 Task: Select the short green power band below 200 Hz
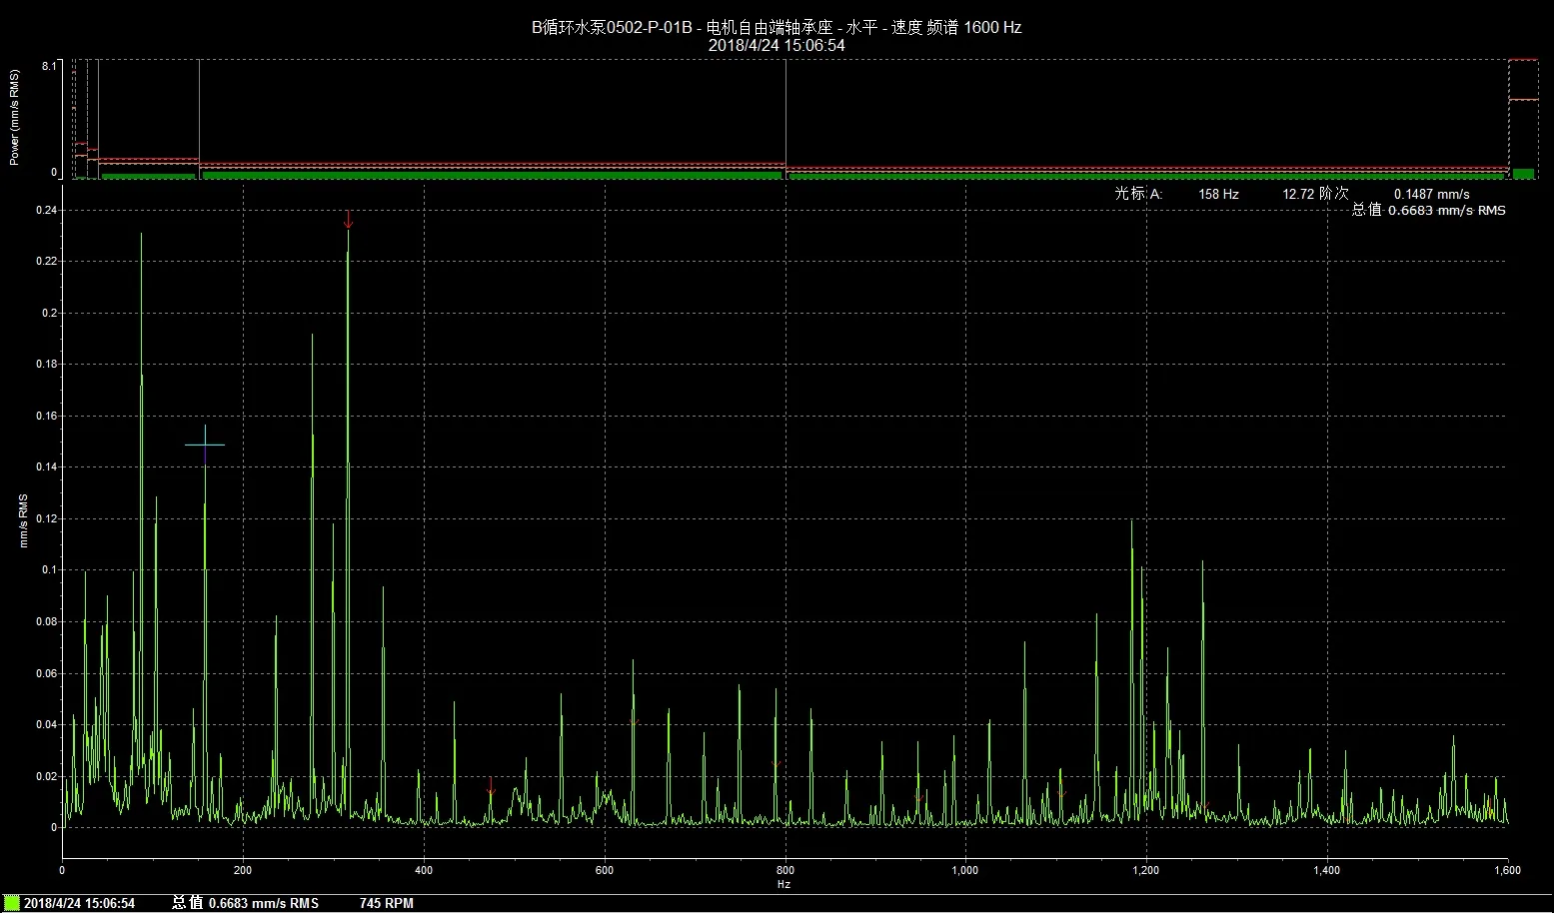tap(148, 176)
